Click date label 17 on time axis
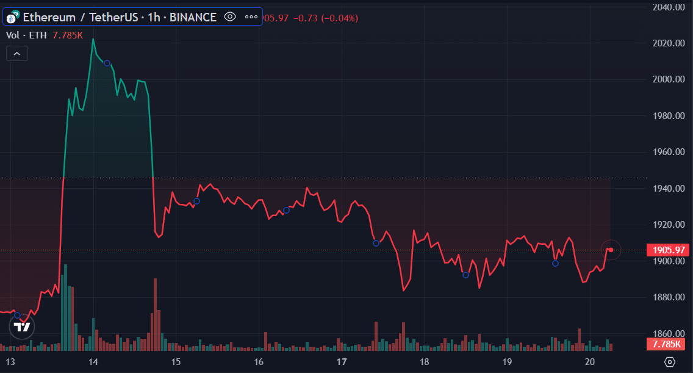Screen dimensions: 693x373 tap(341, 362)
